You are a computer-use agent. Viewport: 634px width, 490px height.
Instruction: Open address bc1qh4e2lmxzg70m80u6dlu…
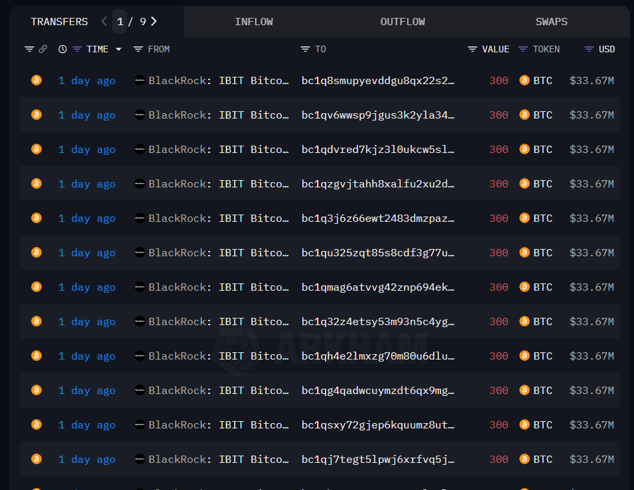click(378, 356)
